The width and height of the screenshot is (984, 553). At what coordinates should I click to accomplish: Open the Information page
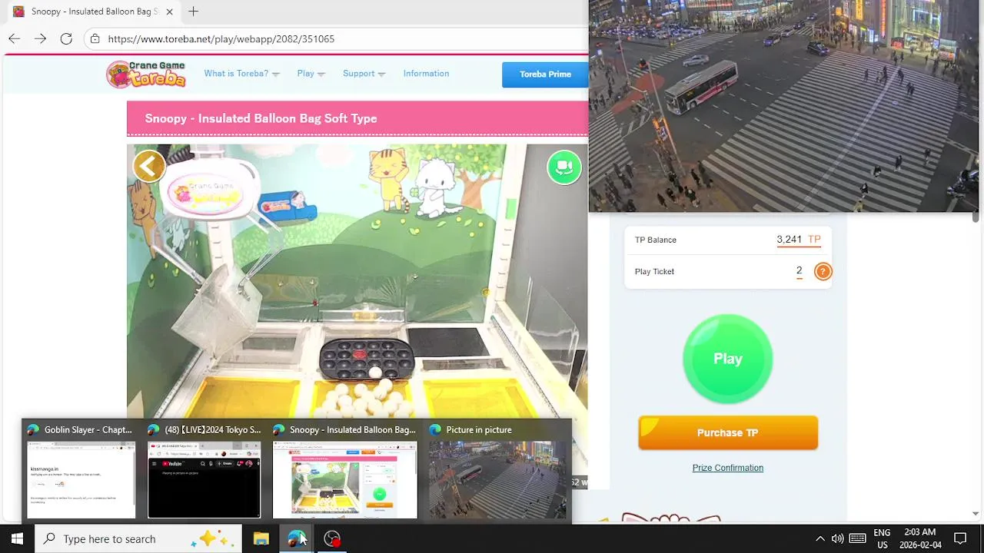click(426, 74)
